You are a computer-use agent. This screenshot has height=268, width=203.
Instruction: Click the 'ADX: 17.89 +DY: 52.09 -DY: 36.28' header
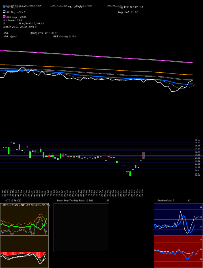26,205
